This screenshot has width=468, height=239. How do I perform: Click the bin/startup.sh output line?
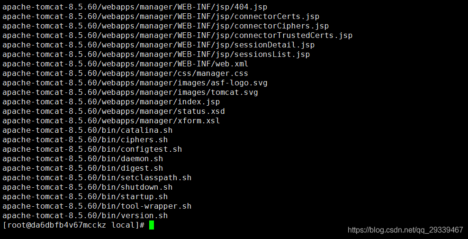click(85, 197)
